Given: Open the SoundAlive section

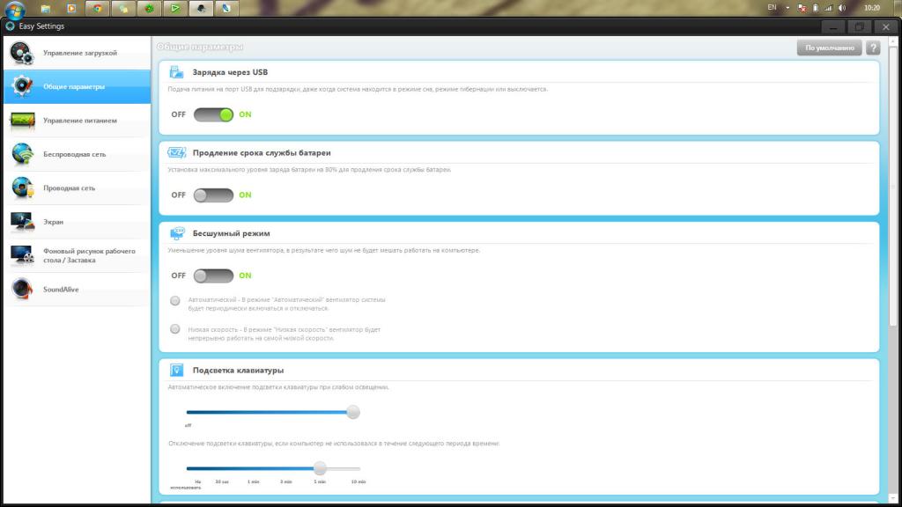Looking at the screenshot, I should point(78,289).
